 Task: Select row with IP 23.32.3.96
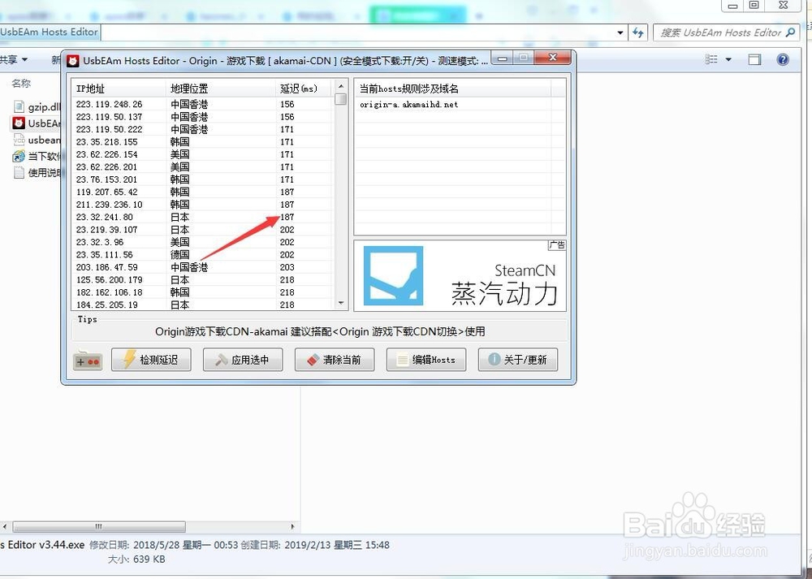(x=202, y=242)
